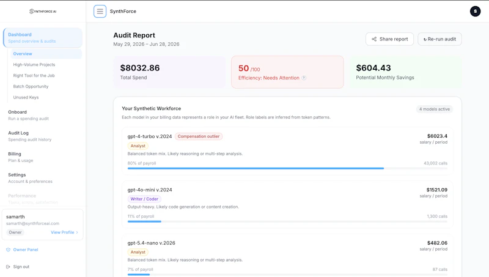Open High-Volume Projects
The height and width of the screenshot is (277, 489).
coord(34,65)
